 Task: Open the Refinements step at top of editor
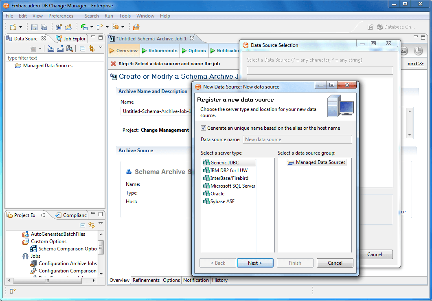pos(160,51)
